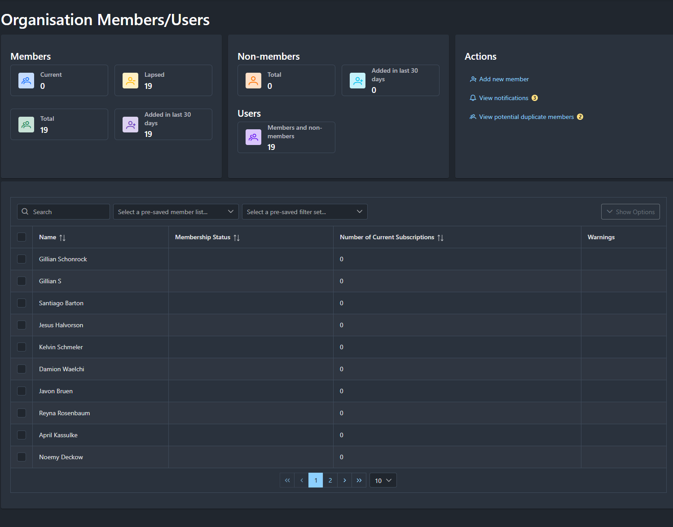Click the Current members group icon

point(26,81)
